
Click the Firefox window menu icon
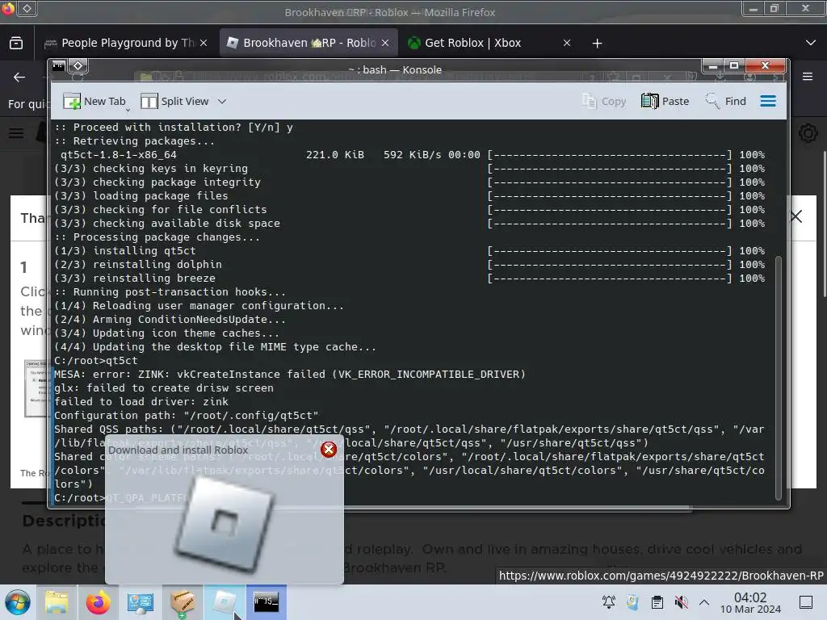point(8,8)
